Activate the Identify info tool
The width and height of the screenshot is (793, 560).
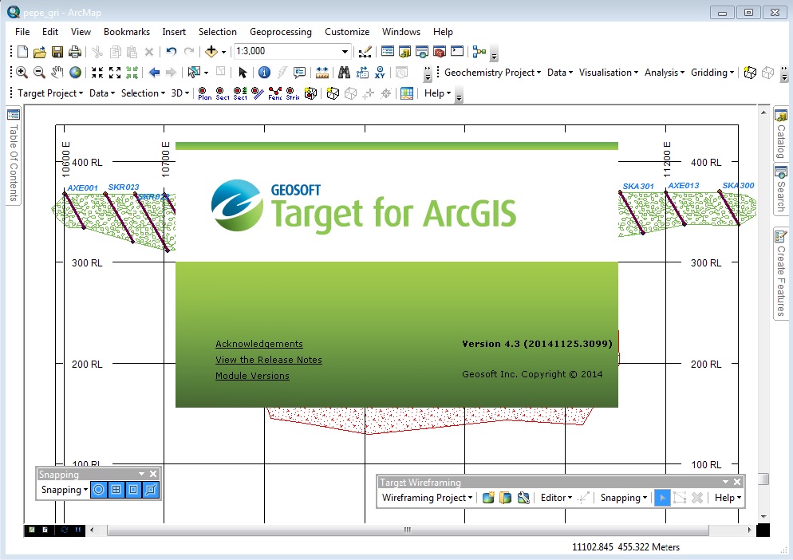[x=264, y=73]
